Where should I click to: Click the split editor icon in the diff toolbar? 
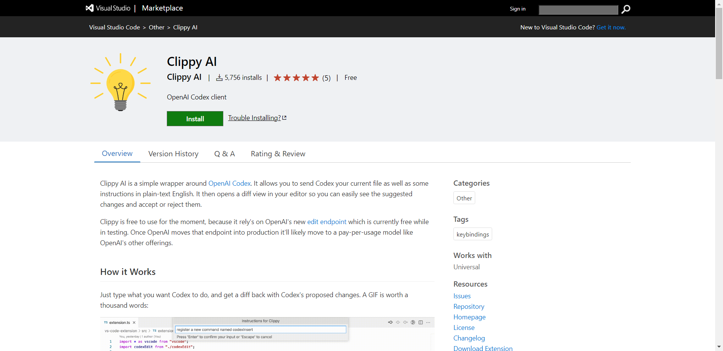point(421,322)
